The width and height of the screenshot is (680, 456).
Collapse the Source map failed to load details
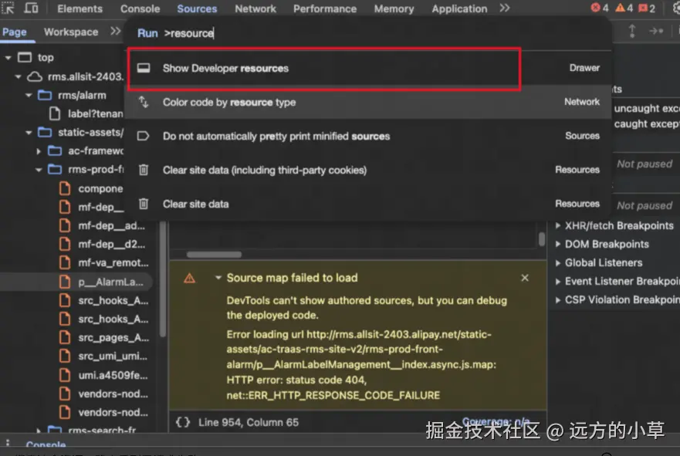tap(218, 278)
